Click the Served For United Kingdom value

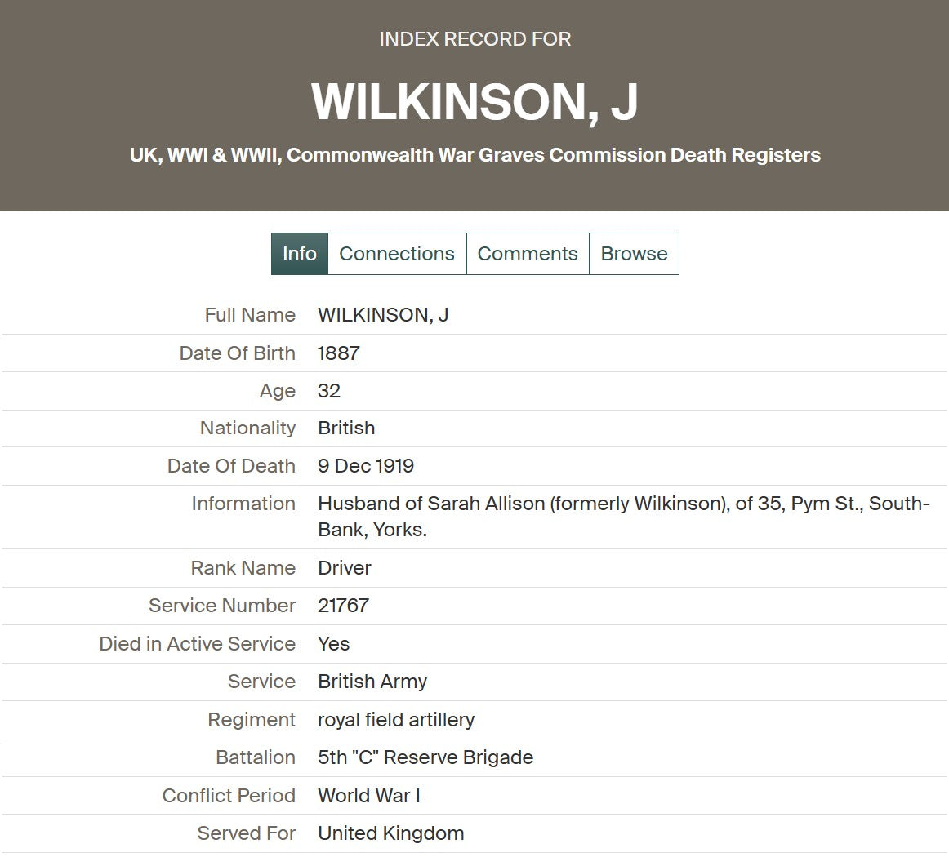point(391,833)
